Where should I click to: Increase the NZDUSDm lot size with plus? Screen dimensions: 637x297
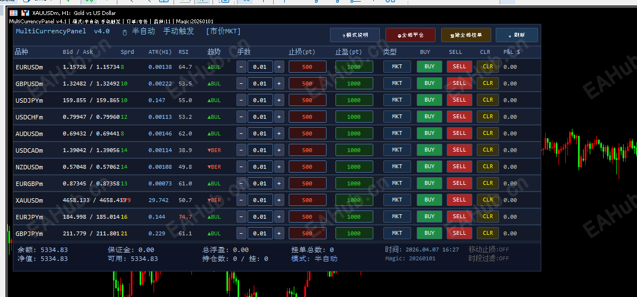tap(279, 167)
